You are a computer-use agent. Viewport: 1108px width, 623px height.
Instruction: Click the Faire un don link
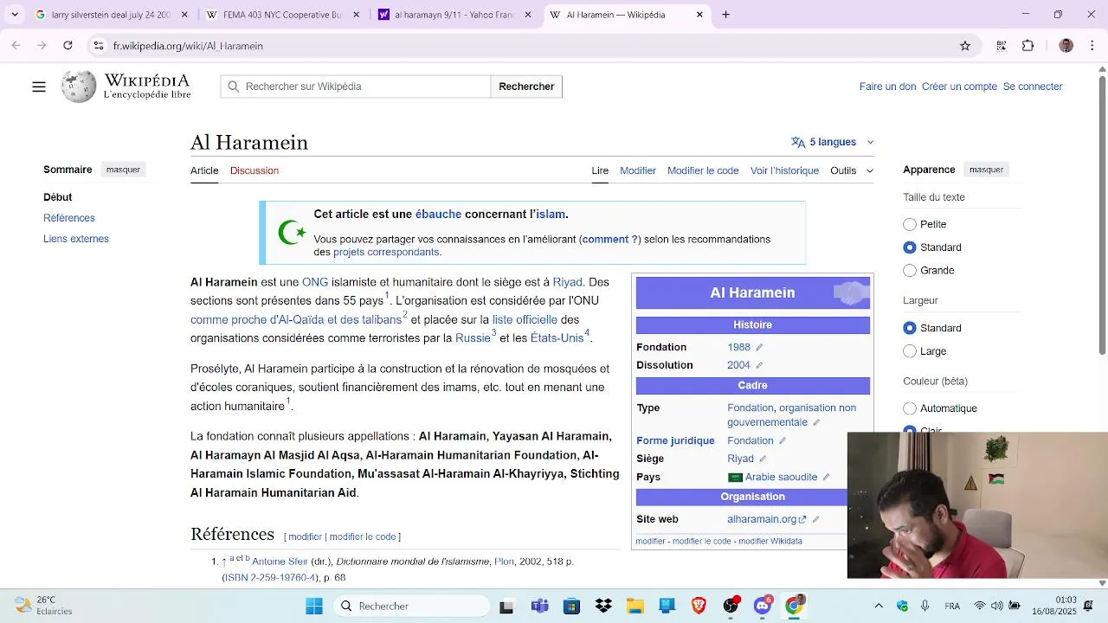[887, 87]
